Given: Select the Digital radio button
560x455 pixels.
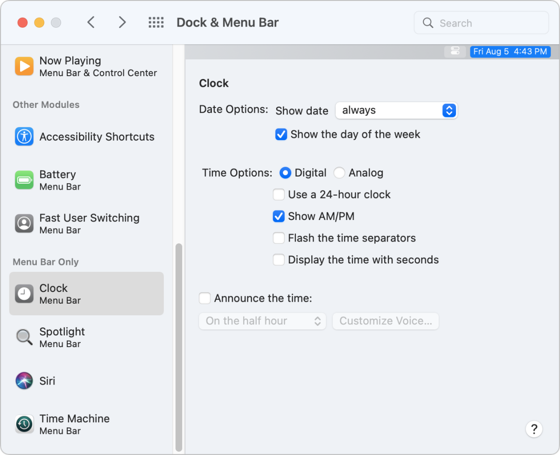Looking at the screenshot, I should point(285,173).
